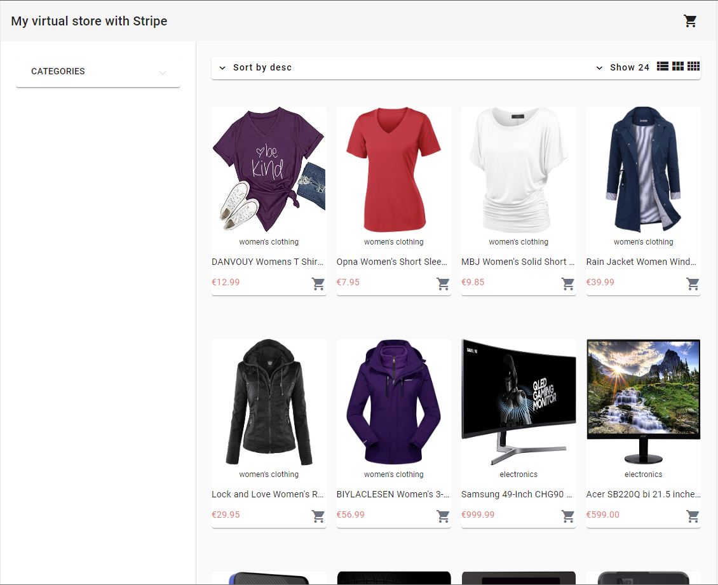
Task: Click Opna Women's Short Slee... product name
Action: coord(392,262)
